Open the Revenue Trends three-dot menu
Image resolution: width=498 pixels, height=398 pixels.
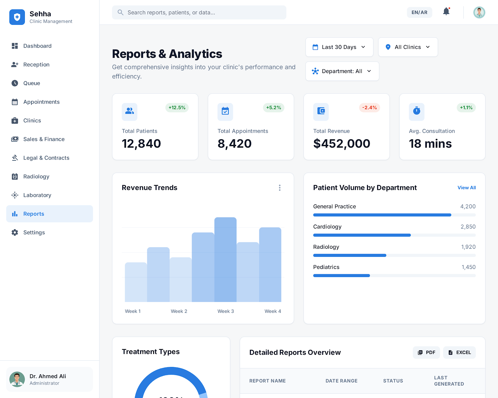[280, 188]
